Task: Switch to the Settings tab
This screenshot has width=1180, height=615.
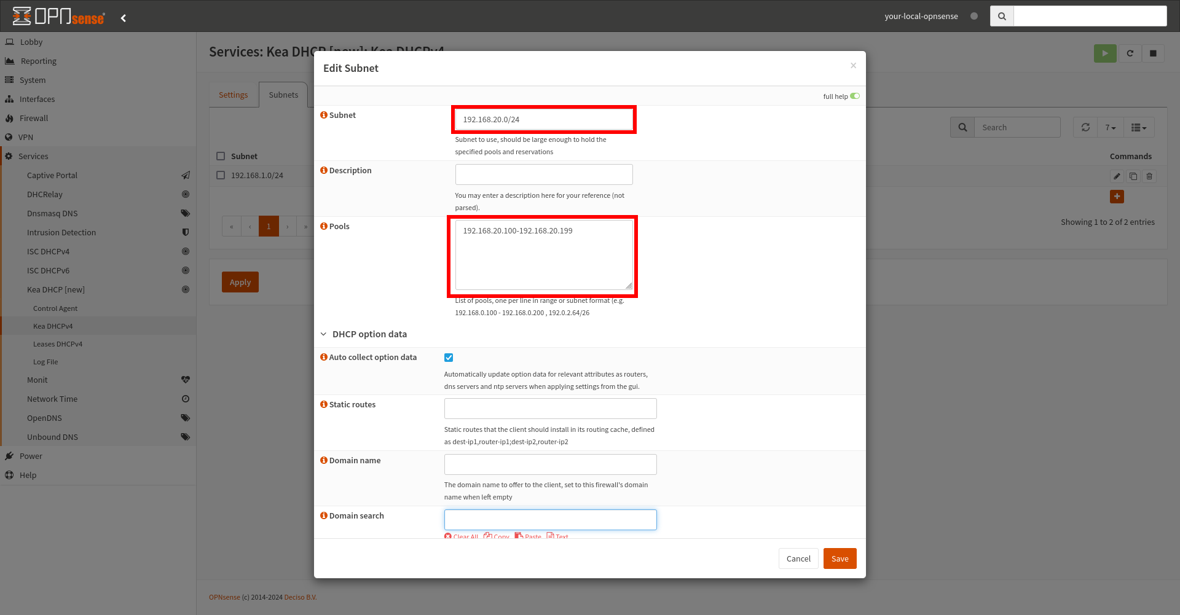Action: pyautogui.click(x=234, y=95)
